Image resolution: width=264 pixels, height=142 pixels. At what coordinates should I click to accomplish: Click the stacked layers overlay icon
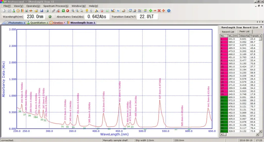[145, 11]
